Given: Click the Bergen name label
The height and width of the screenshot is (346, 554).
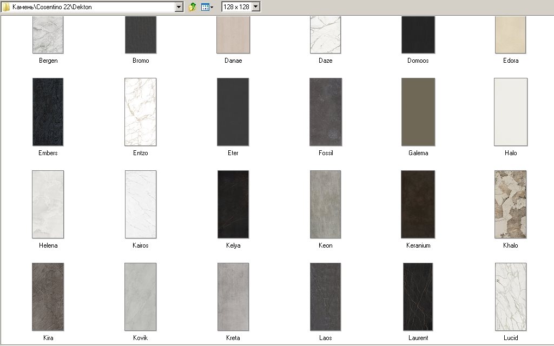Looking at the screenshot, I should 48,61.
